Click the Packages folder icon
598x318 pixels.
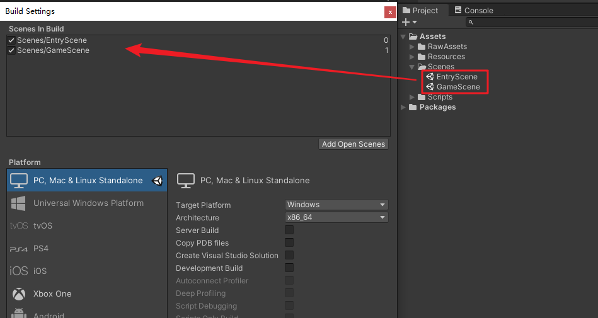413,107
